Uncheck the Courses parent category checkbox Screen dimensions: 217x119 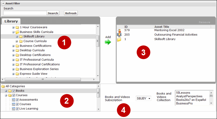(x=13, y=95)
